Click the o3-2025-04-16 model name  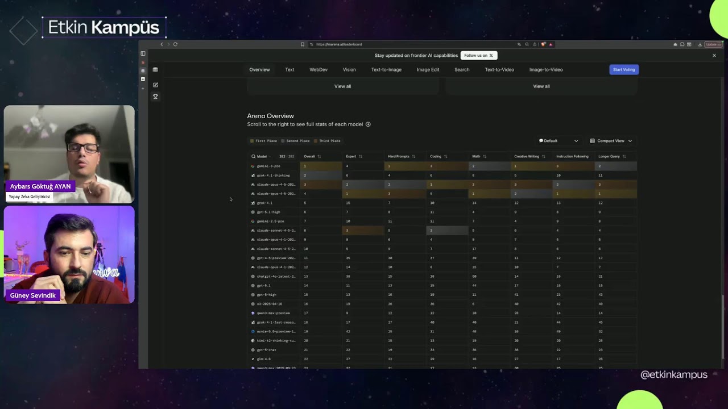coord(269,304)
